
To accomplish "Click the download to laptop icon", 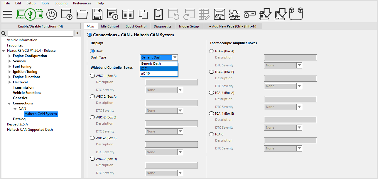I will (x=281, y=14).
